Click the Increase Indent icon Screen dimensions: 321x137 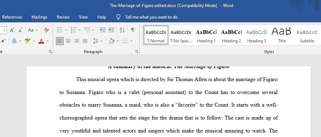(x=111, y=30)
